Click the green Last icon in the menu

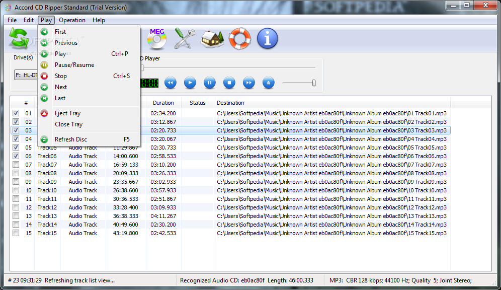click(44, 98)
